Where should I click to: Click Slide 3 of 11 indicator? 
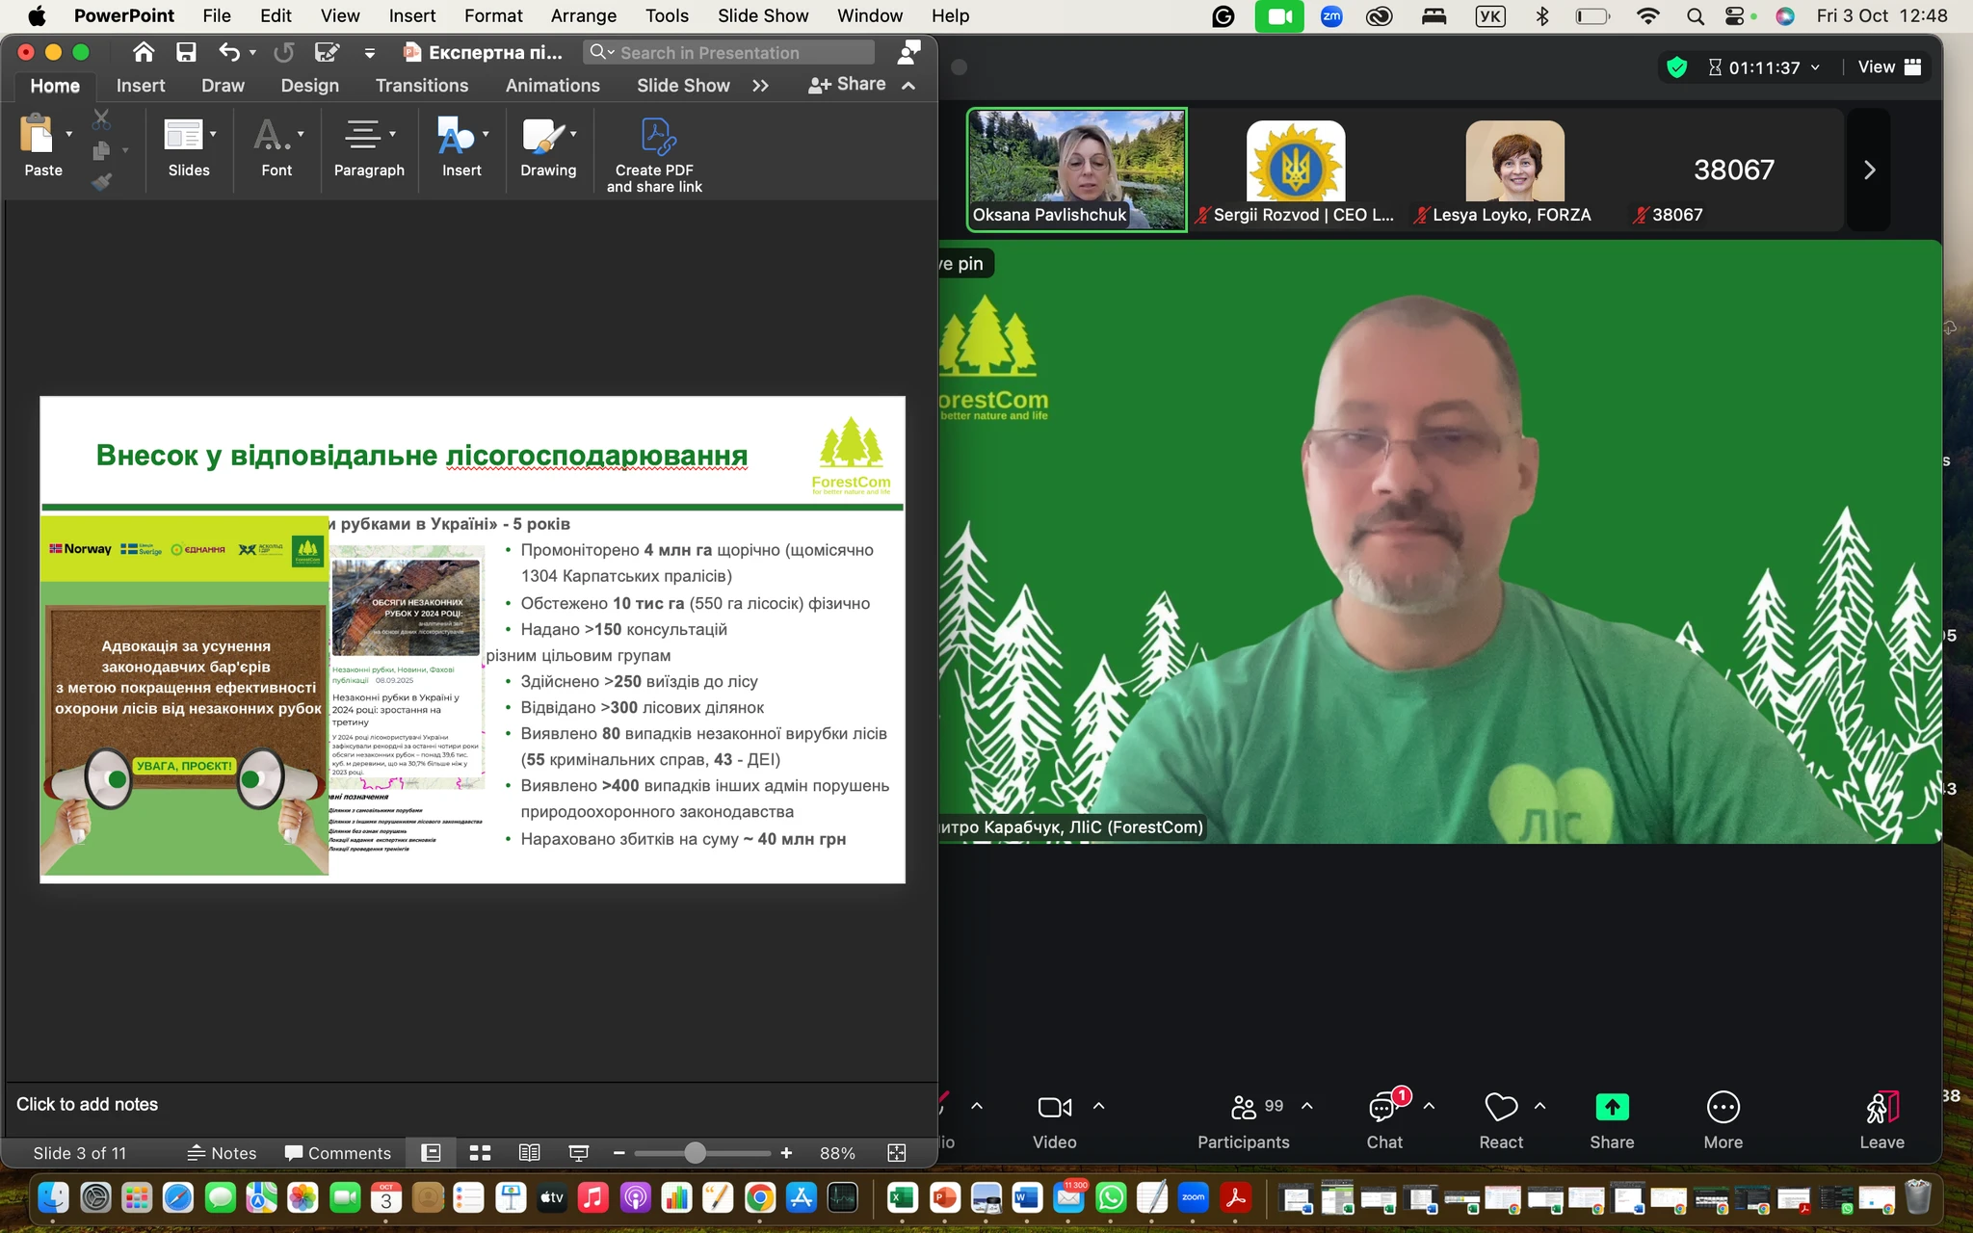click(79, 1153)
